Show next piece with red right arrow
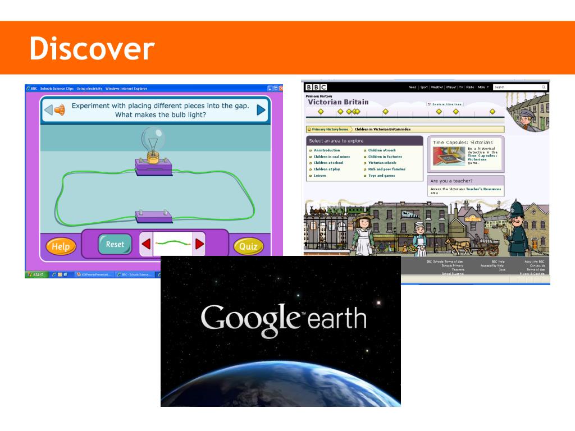 [199, 244]
